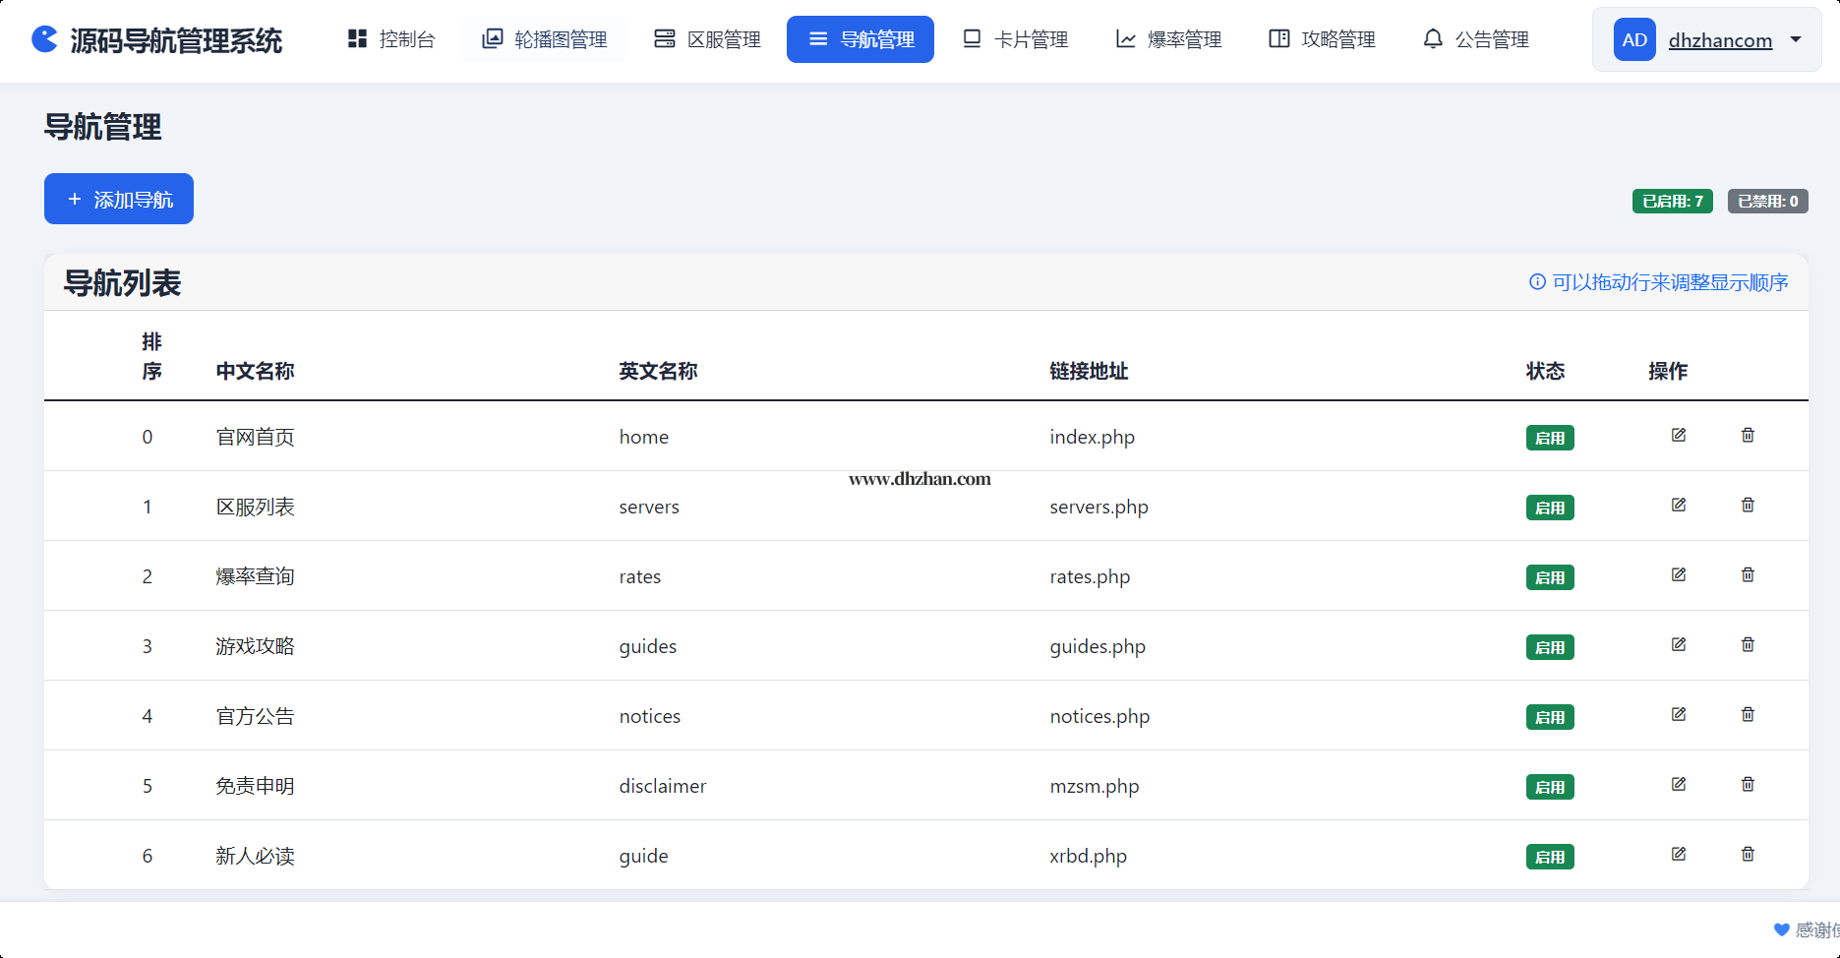Expand the dhzhancom user dropdown arrow
Screen dimensions: 1840x958
click(1796, 39)
